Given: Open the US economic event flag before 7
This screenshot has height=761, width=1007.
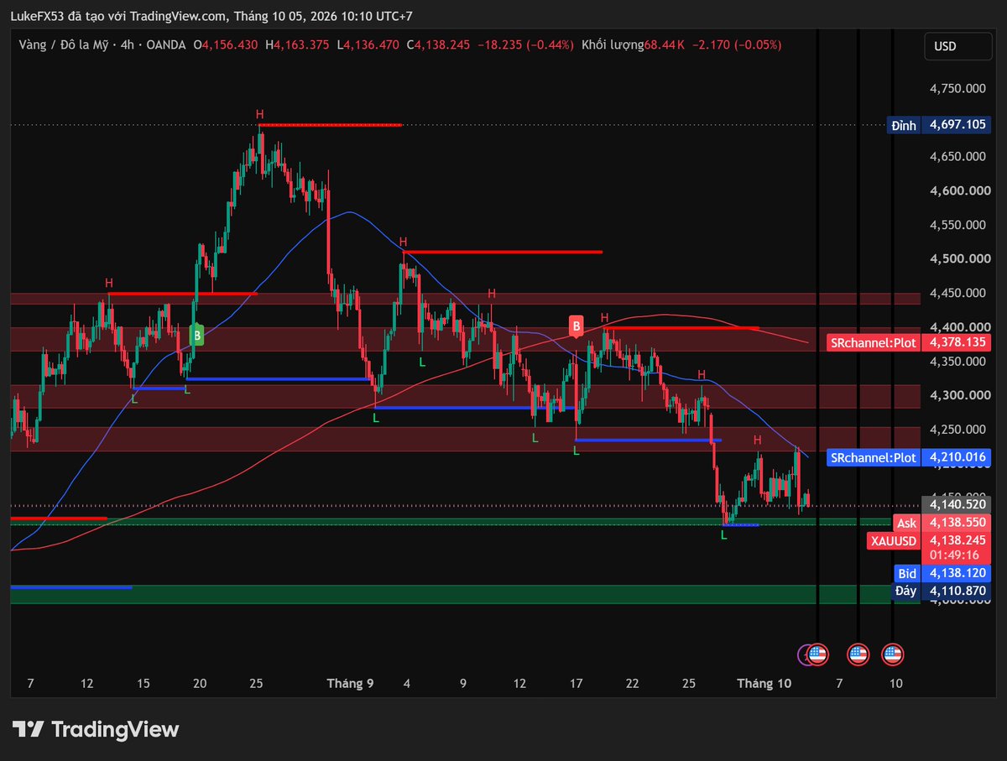Looking at the screenshot, I should tap(817, 654).
